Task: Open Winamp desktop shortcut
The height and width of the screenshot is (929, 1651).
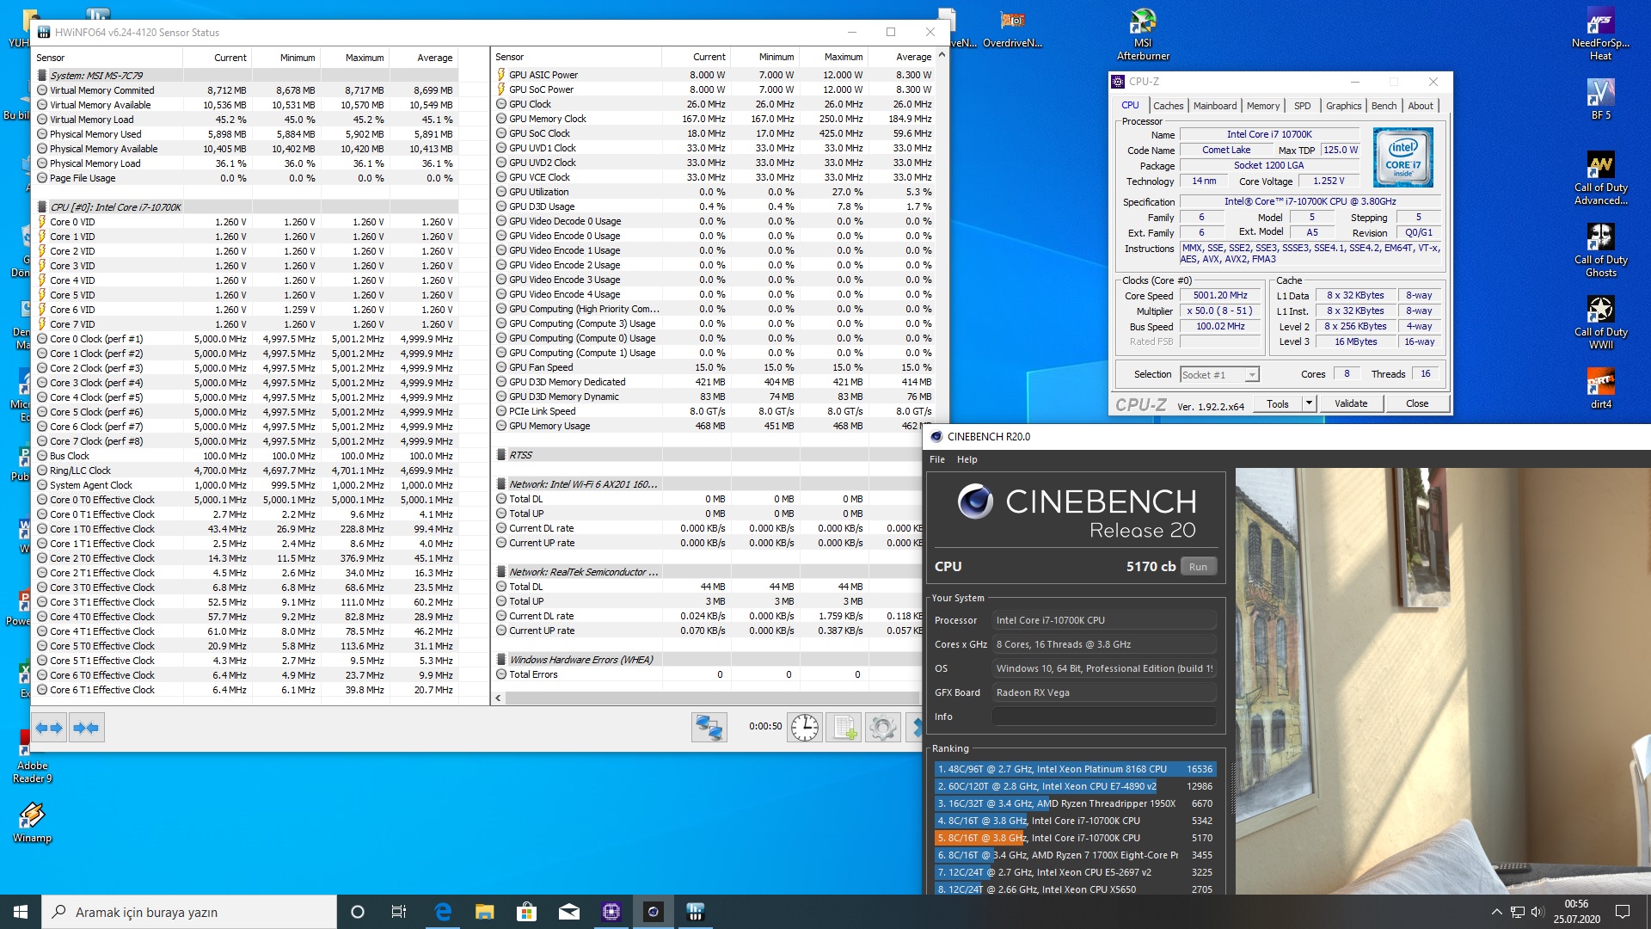Action: pos(32,822)
